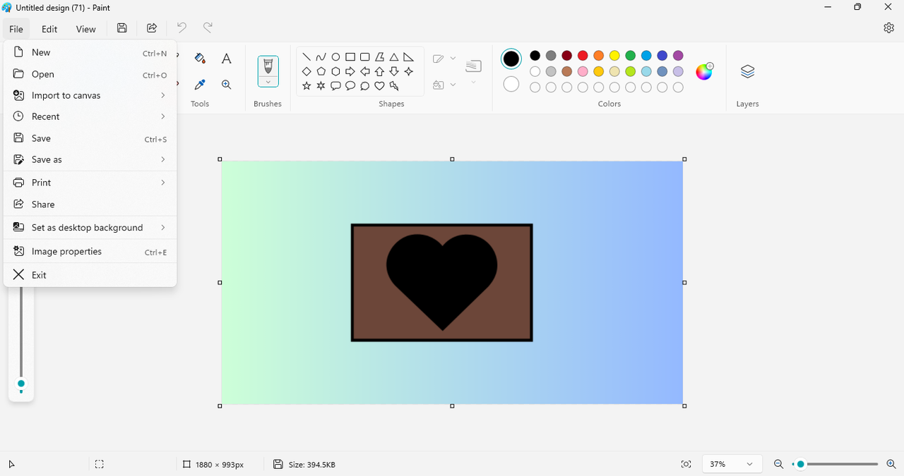Open the View menu
Viewport: 904px width, 476px height.
(86, 29)
